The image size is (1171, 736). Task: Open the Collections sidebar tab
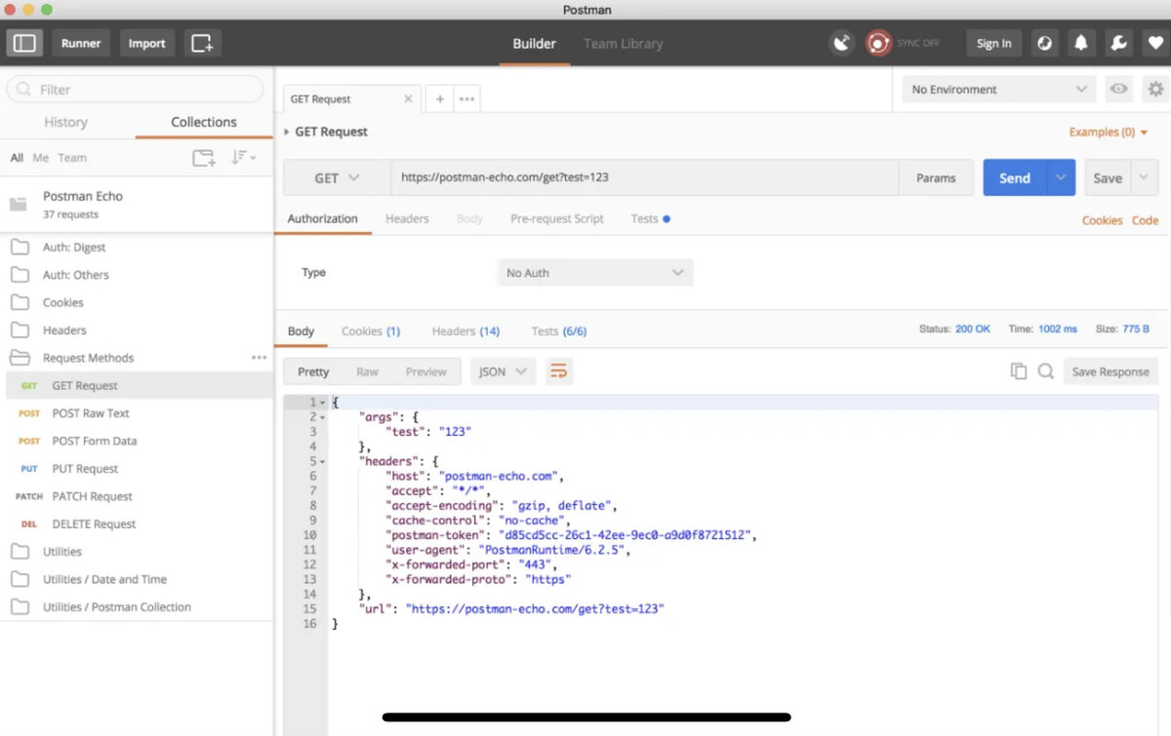[204, 122]
